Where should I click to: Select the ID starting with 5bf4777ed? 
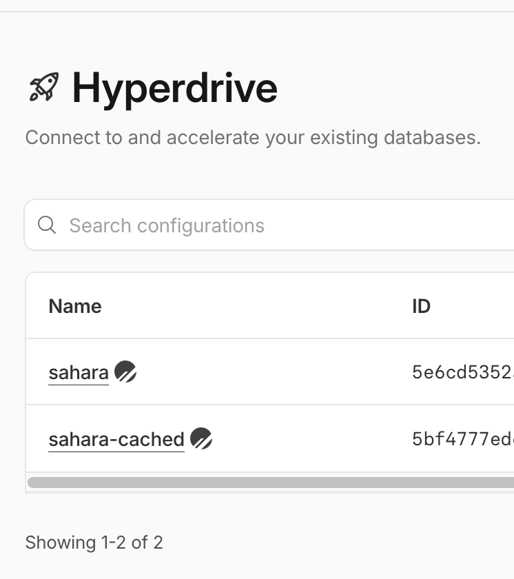point(463,439)
